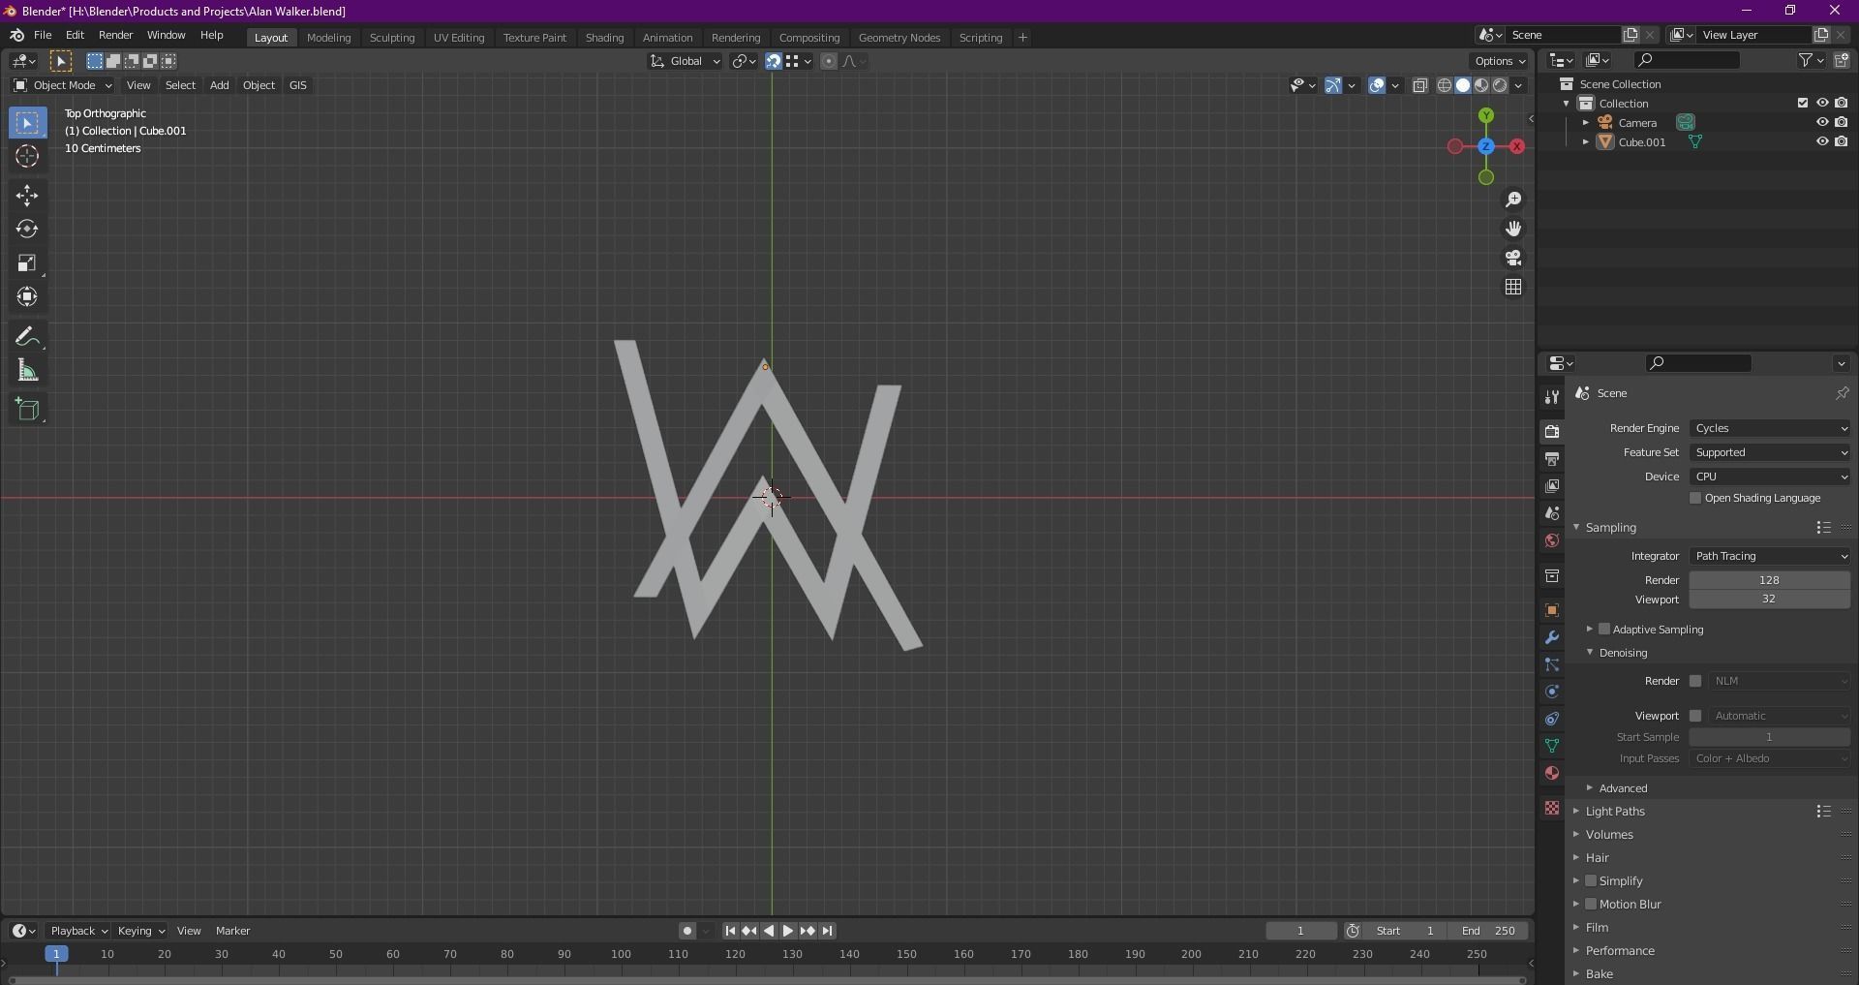Image resolution: width=1859 pixels, height=985 pixels.
Task: Open the Render menu
Action: tap(115, 35)
